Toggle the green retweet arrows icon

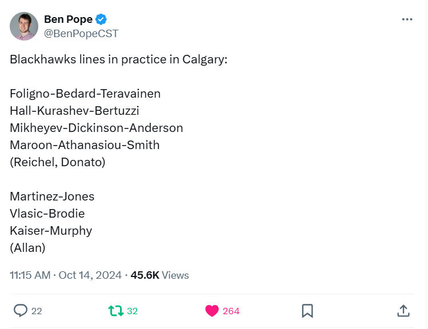116,311
